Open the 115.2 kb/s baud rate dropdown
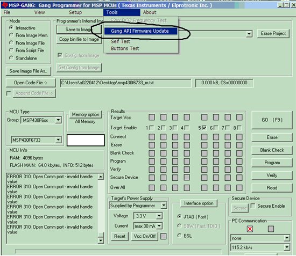This screenshot has height=256, width=296. coord(287,247)
